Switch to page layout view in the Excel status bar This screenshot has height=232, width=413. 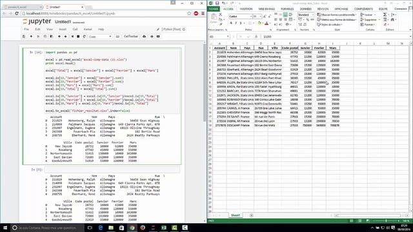pos(359,221)
